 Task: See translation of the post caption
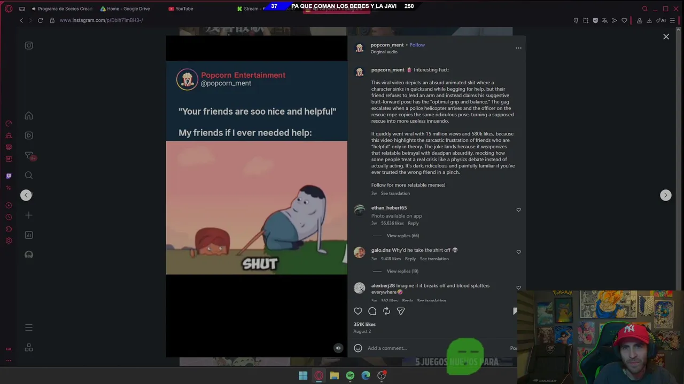click(x=395, y=194)
